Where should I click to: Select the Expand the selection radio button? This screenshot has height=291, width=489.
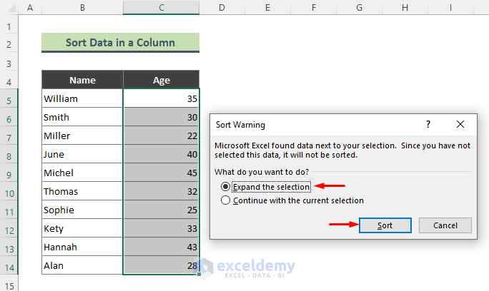tap(225, 187)
